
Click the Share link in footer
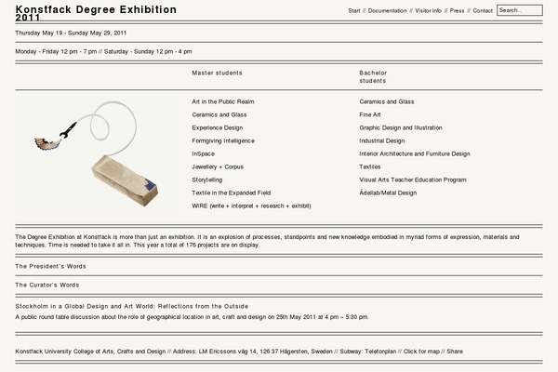[x=455, y=352]
